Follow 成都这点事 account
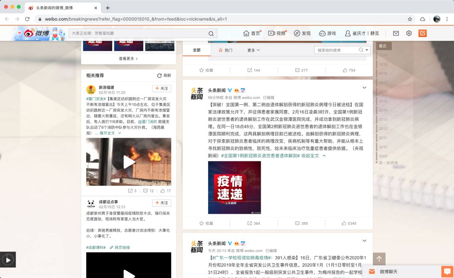Screen dimensions: 454x278 click(x=161, y=203)
